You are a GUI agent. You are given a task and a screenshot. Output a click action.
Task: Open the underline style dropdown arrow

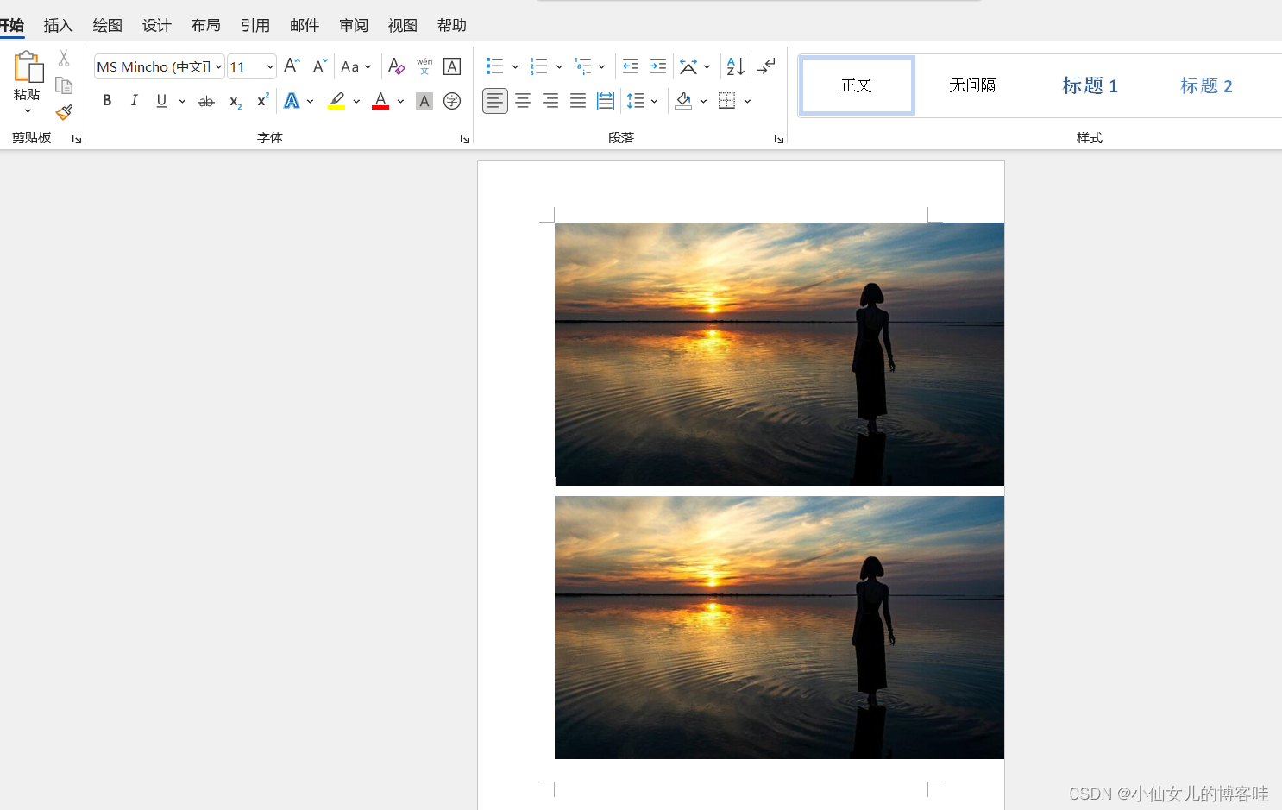coord(181,101)
